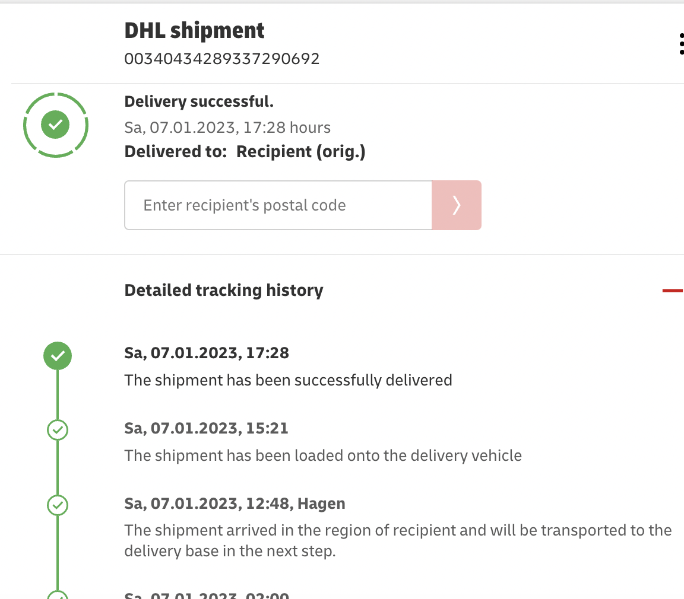This screenshot has width=684, height=599.
Task: Click the large dashed-circle delivery status icon
Action: 55,125
